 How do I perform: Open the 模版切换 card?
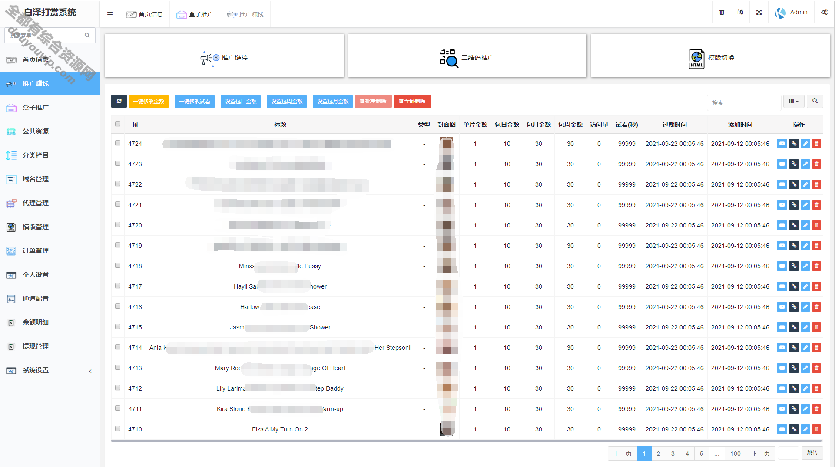(710, 56)
